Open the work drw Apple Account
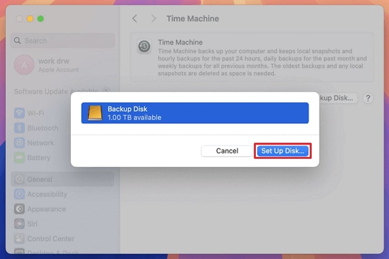The width and height of the screenshot is (389, 259). 63,65
